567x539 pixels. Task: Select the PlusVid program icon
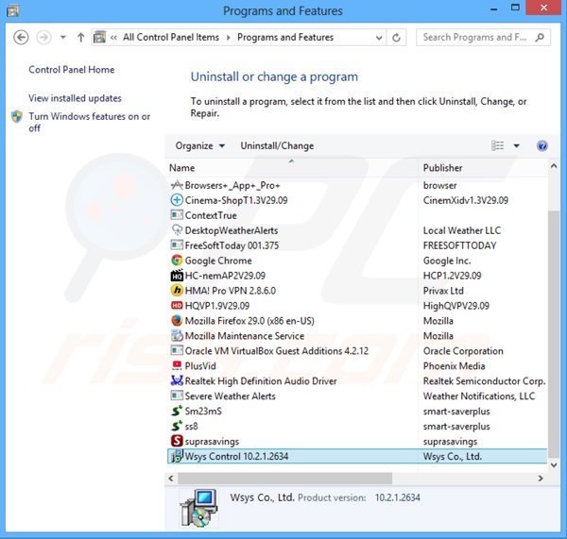coord(177,366)
